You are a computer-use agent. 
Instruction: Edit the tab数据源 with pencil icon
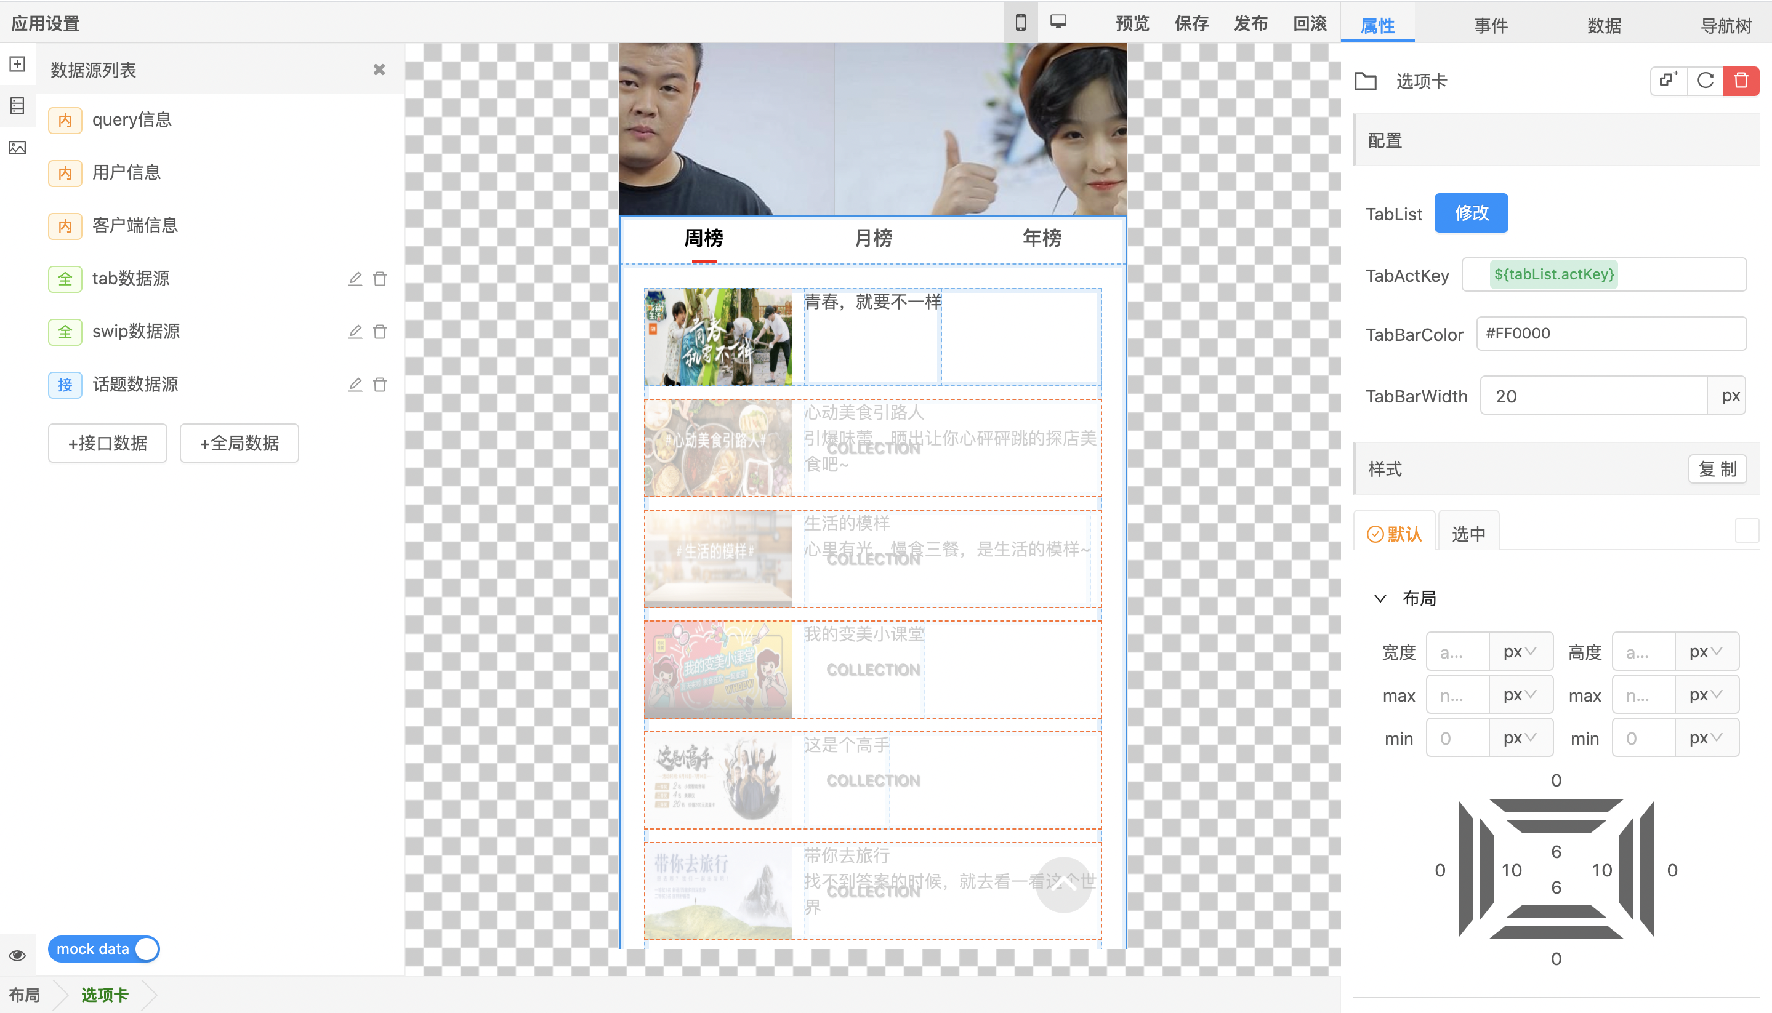[355, 279]
